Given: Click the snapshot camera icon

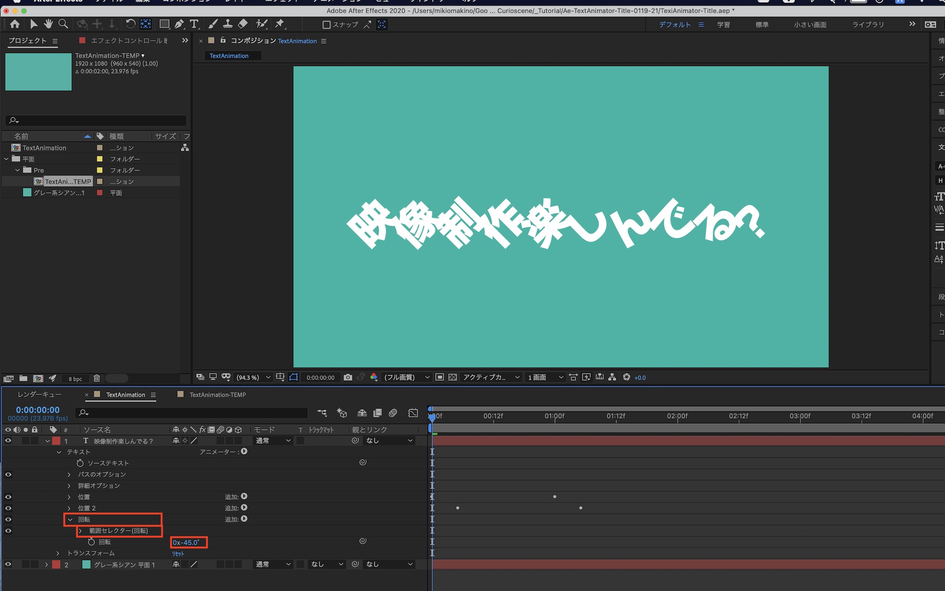Looking at the screenshot, I should tap(348, 377).
